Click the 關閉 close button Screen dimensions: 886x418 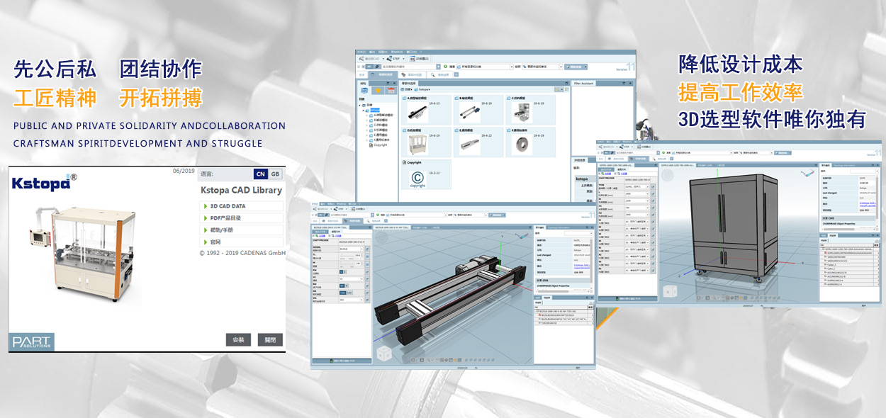click(x=270, y=340)
